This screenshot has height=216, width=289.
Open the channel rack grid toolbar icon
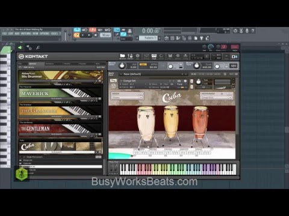[x=172, y=38]
